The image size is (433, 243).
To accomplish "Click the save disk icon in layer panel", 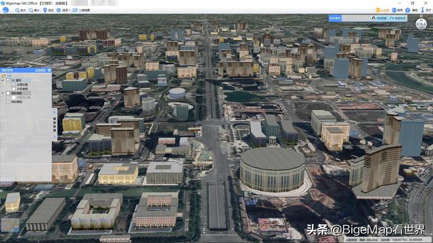I will [9, 76].
